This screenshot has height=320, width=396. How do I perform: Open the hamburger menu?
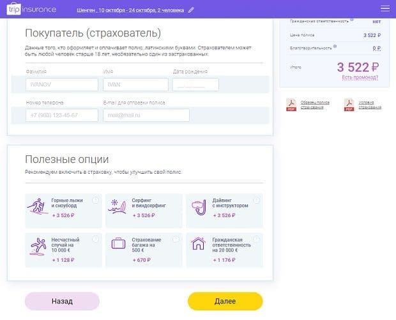[385, 8]
